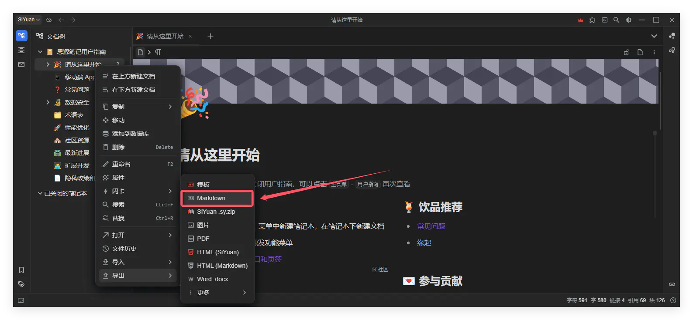Viewport: 693px width, 320px height.
Task: Open the editor more options dots
Action: 654,52
